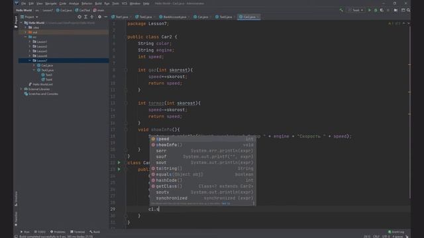Click the External Libraries icon
This screenshot has width=424, height=238.
tap(26, 89)
